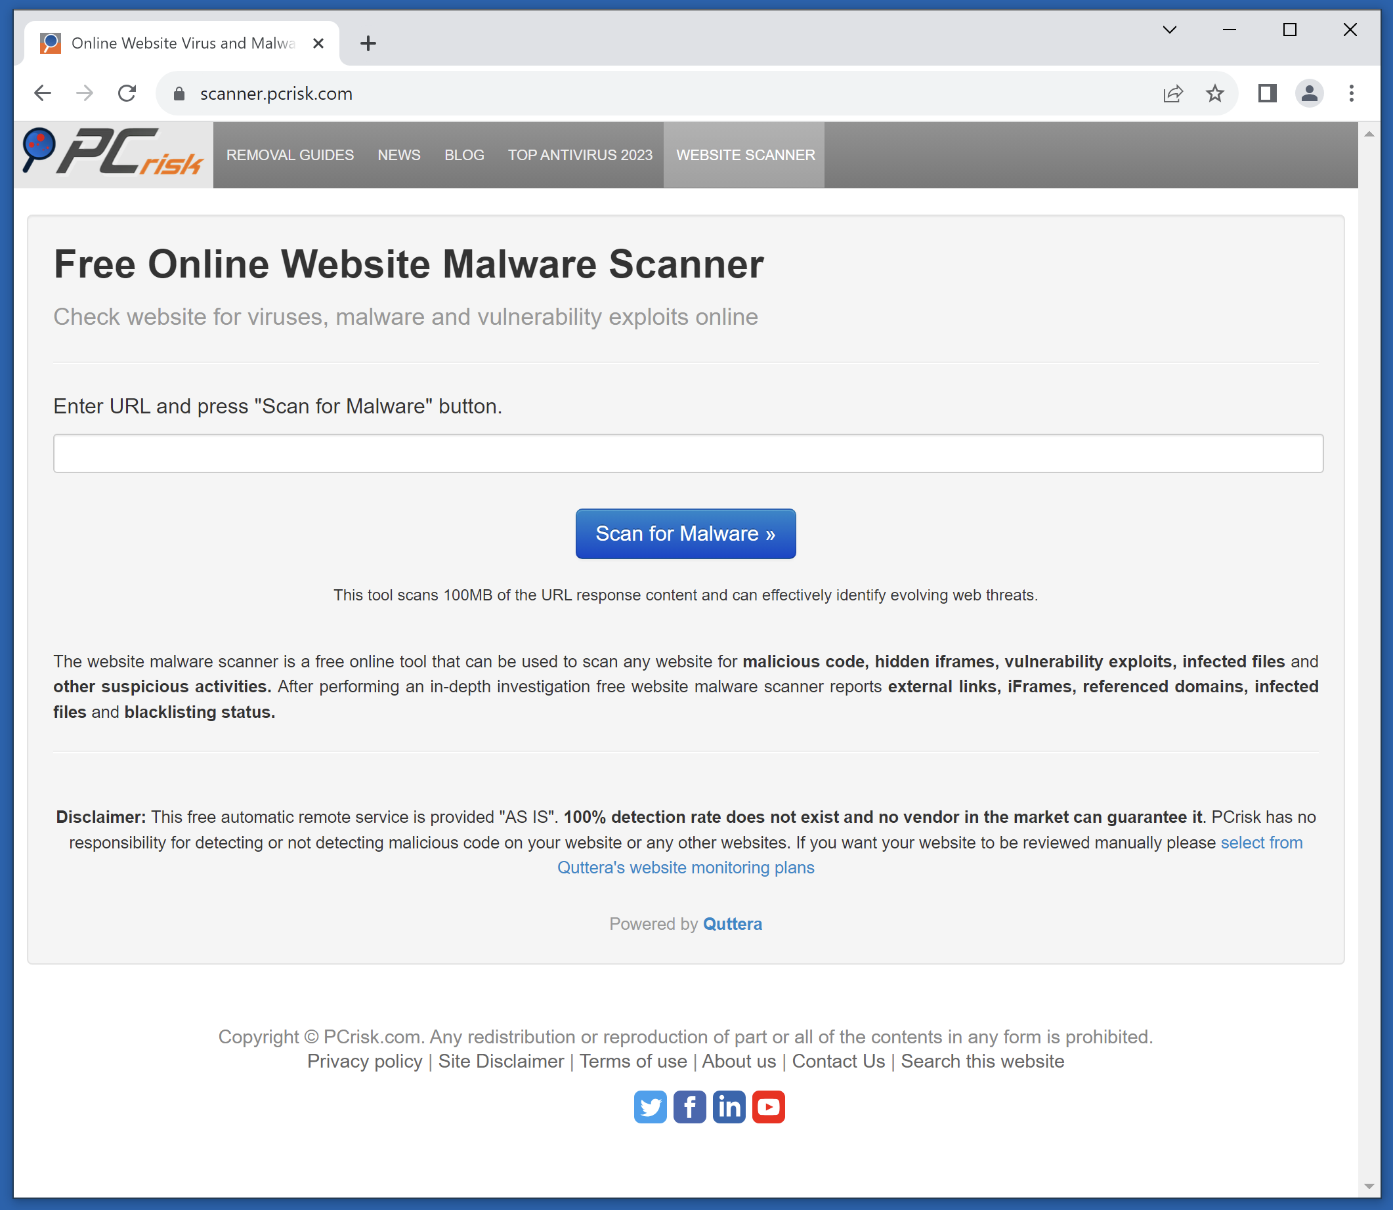Viewport: 1393px width, 1210px height.
Task: Open the Twitter social icon
Action: pos(650,1107)
